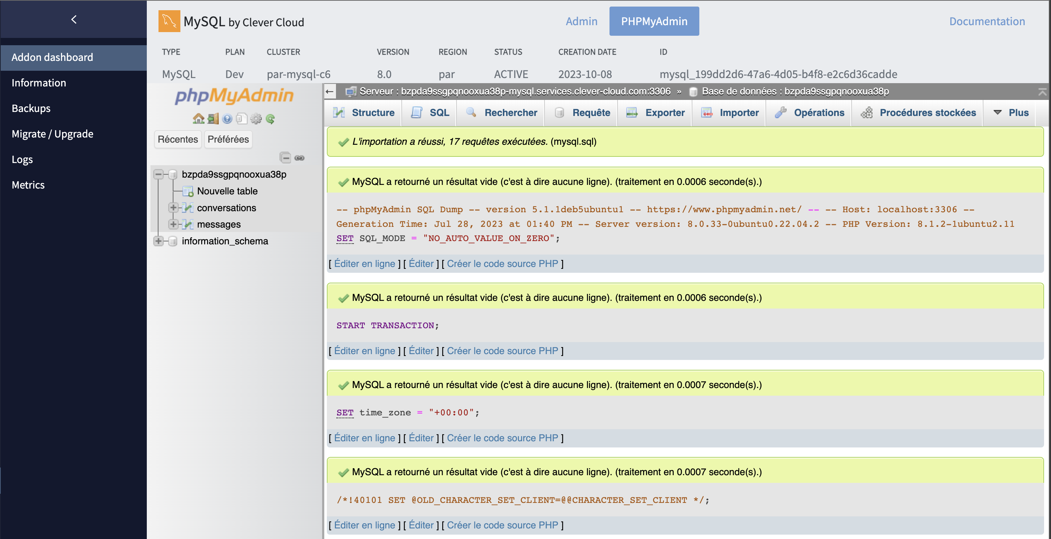Open MySQL documentation pages icon
The width and height of the screenshot is (1051, 539).
[241, 119]
